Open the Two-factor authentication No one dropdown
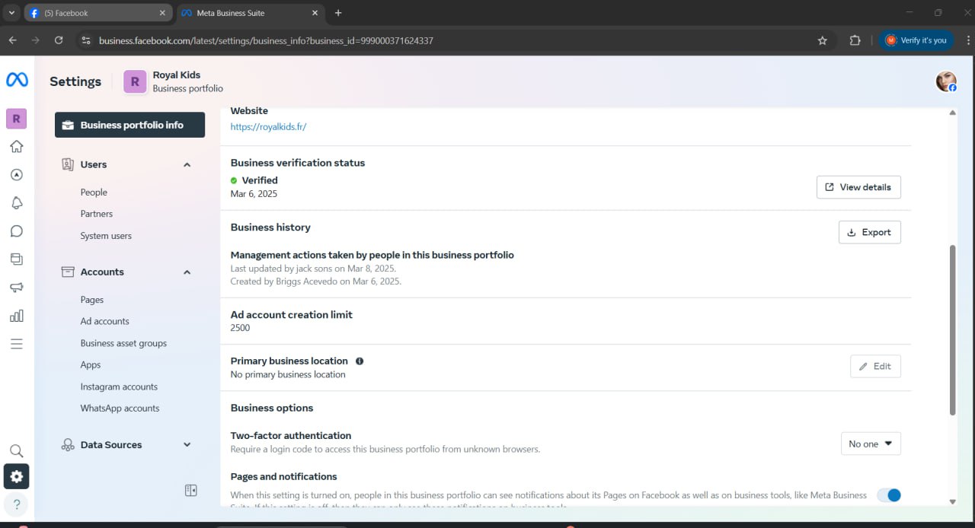 pyautogui.click(x=871, y=444)
